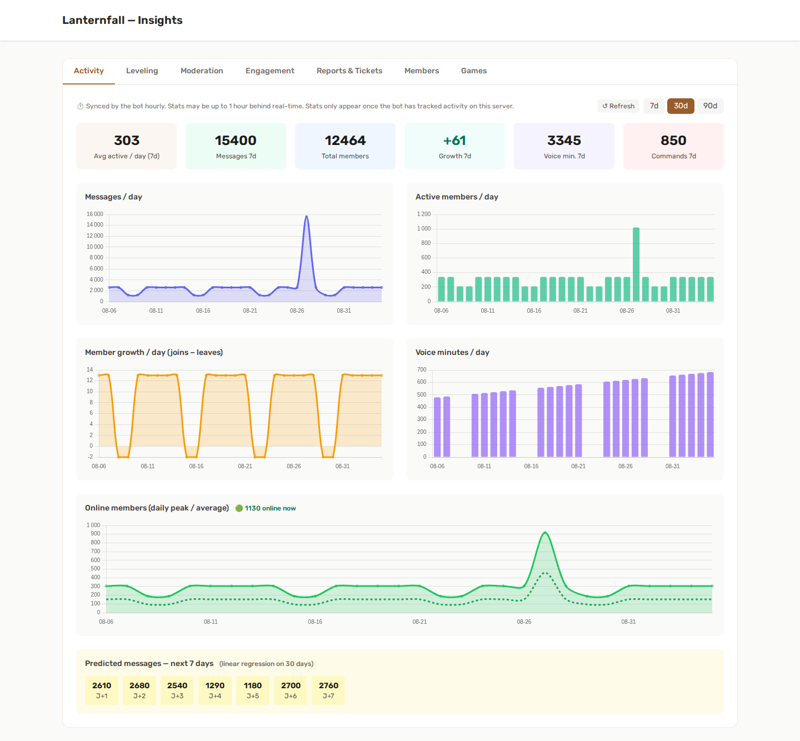The image size is (800, 741).
Task: Click the "Predicted messages — next 7 days" heading
Action: (149, 664)
